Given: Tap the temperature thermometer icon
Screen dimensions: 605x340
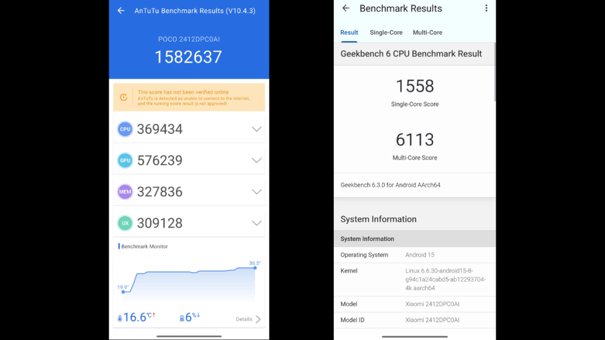Looking at the screenshot, I should [x=119, y=317].
